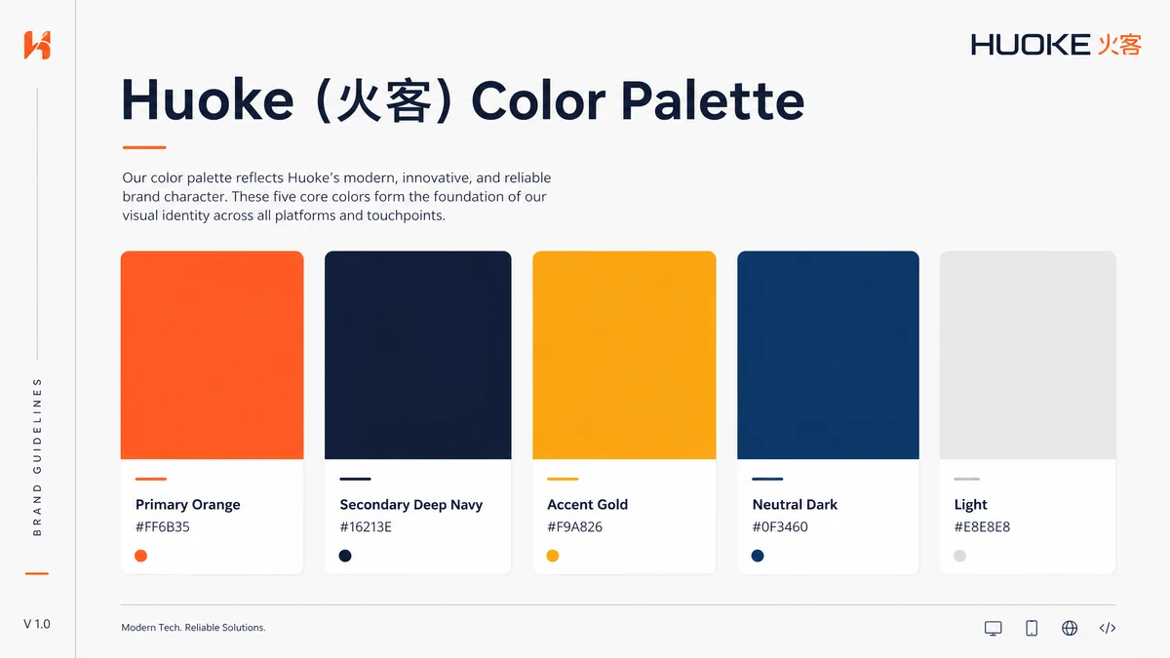Click the mobile phone icon
The image size is (1170, 658).
point(1032,628)
